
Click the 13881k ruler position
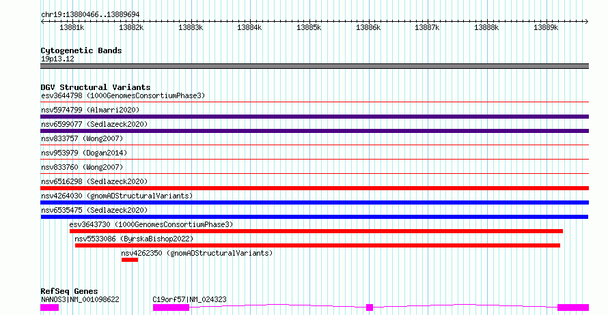72,27
